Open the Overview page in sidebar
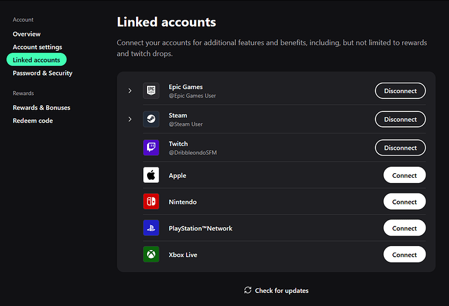Viewport: 449px width, 306px height. (x=27, y=34)
